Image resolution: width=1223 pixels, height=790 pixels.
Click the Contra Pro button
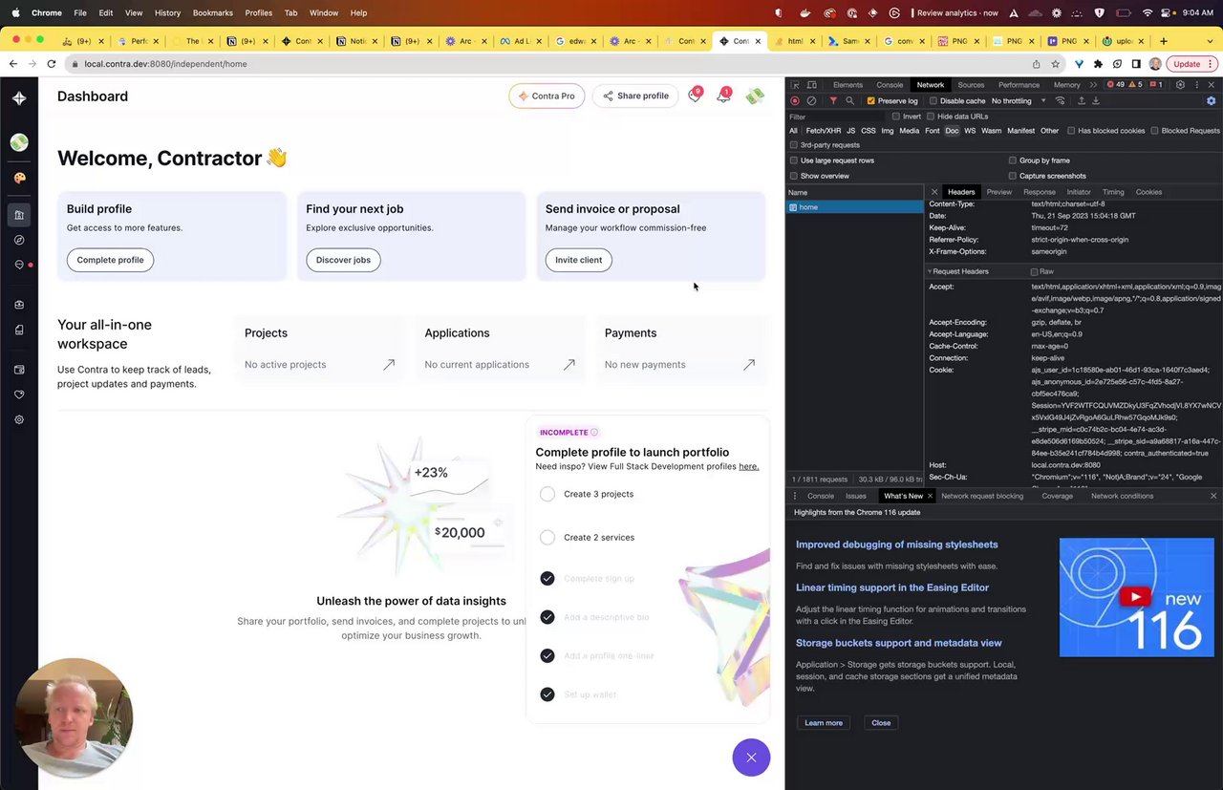click(x=547, y=96)
